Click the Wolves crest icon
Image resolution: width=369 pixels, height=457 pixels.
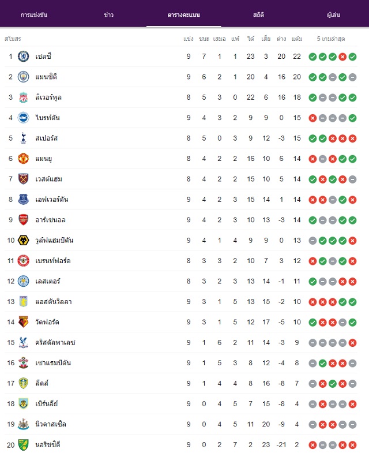(x=23, y=240)
